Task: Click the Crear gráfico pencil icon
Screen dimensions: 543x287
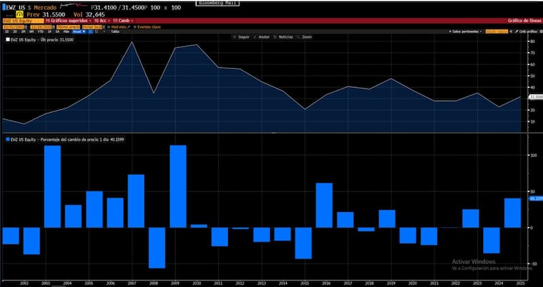Action: 518,31
